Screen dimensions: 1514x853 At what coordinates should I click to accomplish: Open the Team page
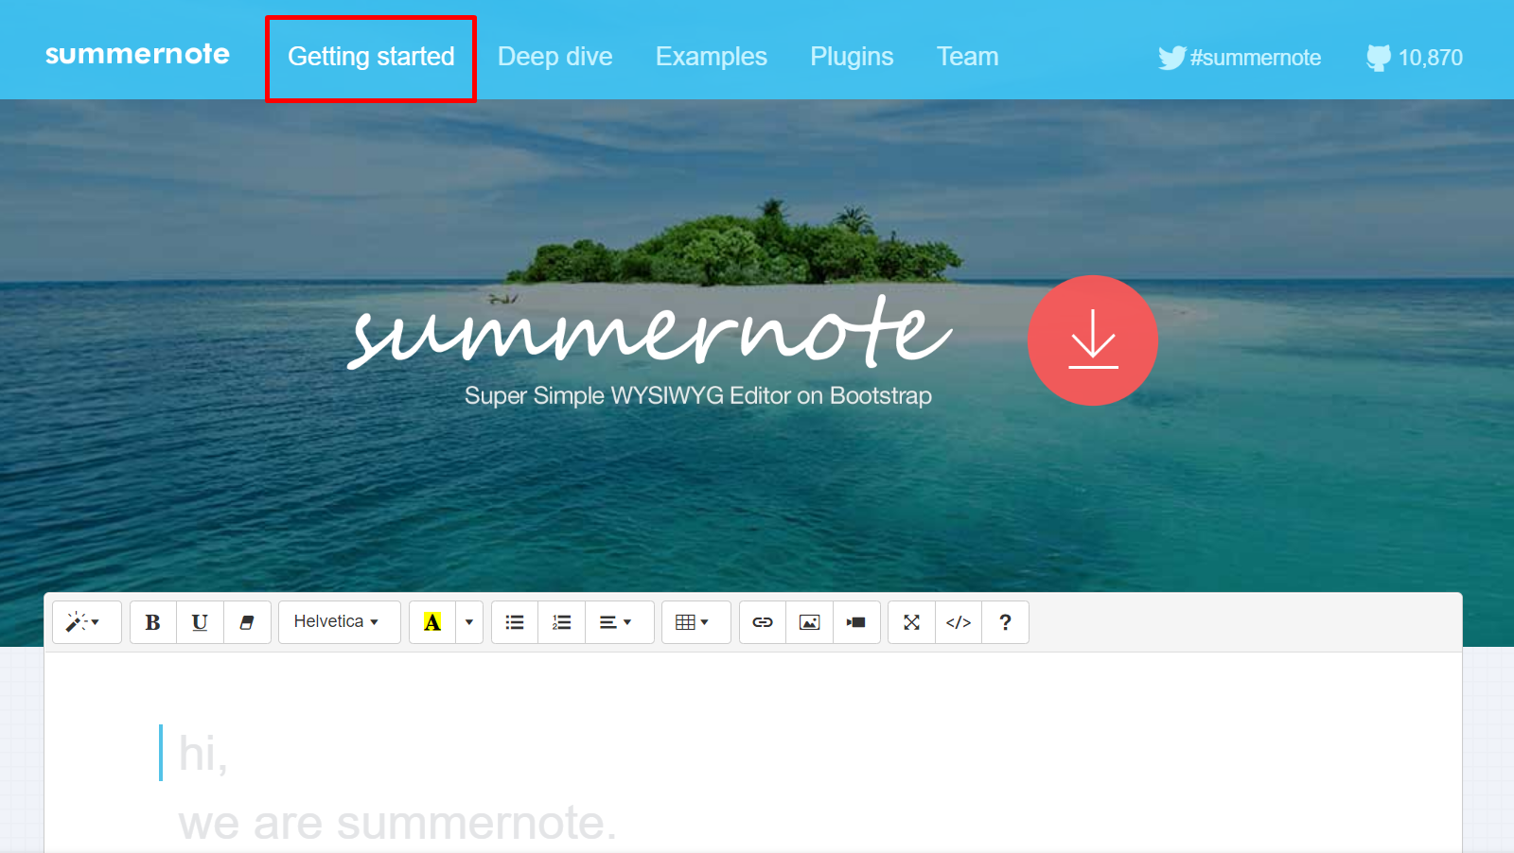pos(967,57)
